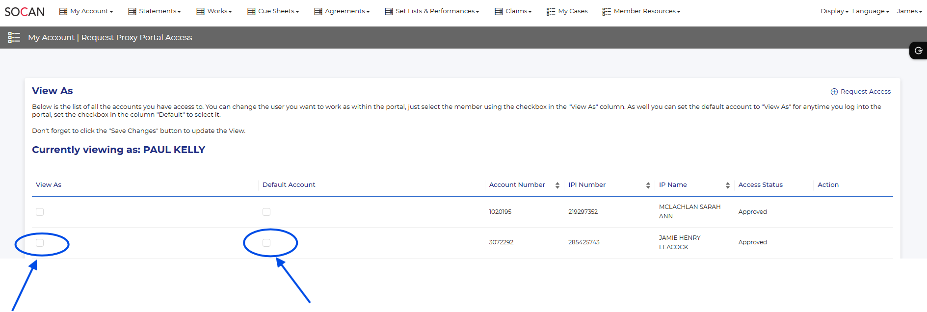Open the Statements menu
927x312 pixels.
[x=155, y=11]
